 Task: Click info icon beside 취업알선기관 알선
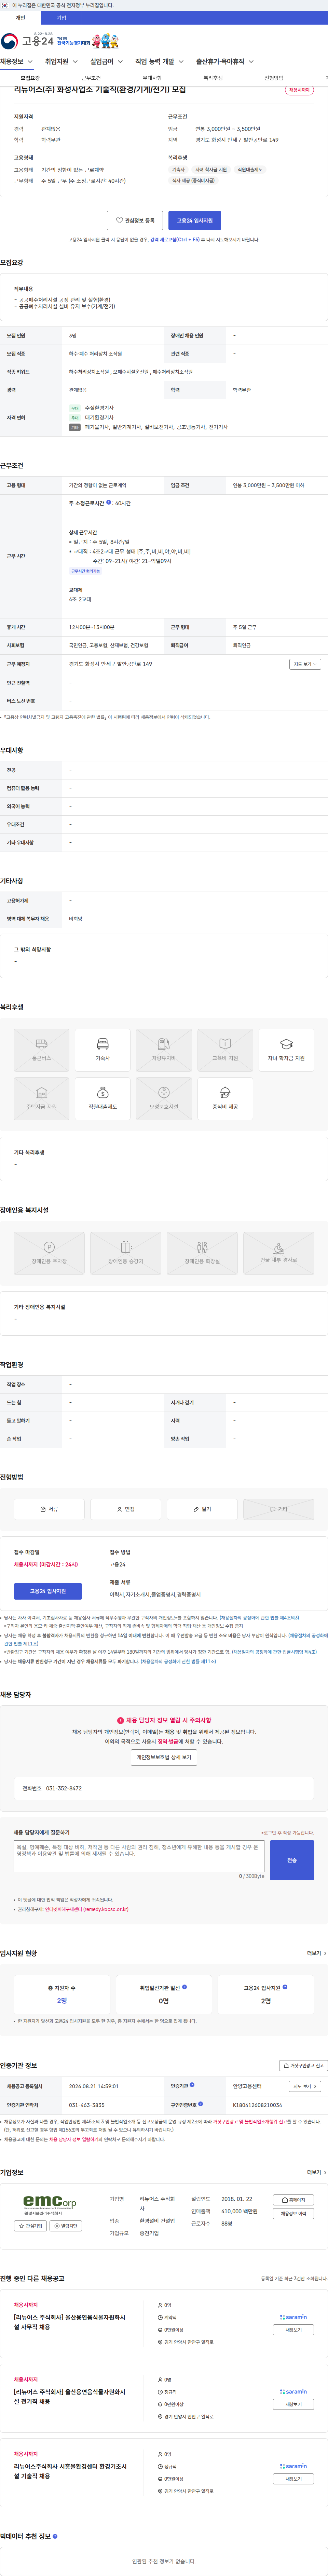(185, 1987)
